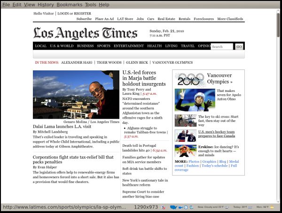This screenshot has width=282, height=213.
Task: Open the Rentals link
Action: point(184,19)
